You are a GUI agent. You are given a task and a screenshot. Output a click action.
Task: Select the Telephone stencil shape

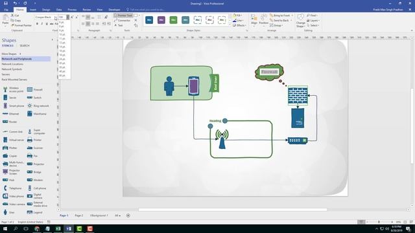(x=12, y=188)
